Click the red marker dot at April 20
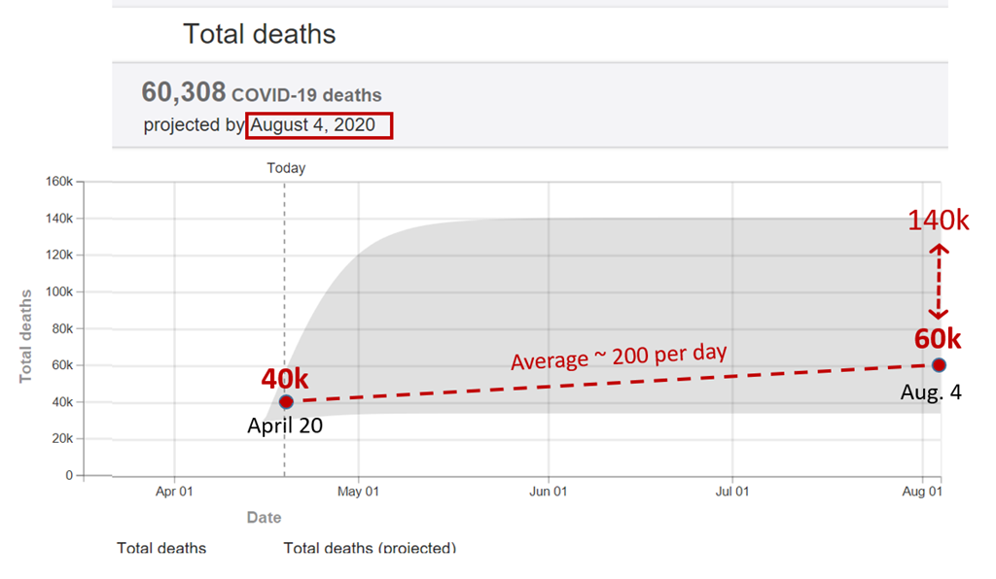The image size is (996, 579). pos(286,401)
